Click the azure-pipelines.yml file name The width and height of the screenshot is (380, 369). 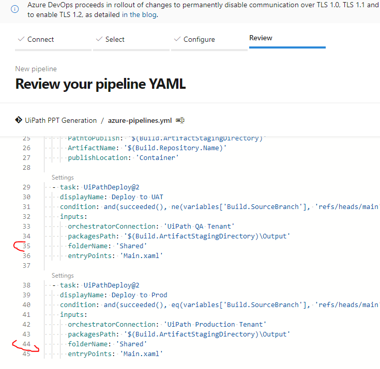click(140, 120)
